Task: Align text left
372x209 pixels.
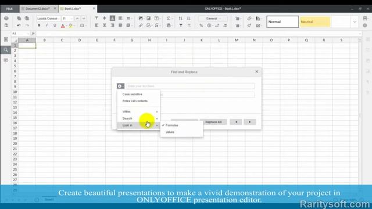Action: (x=96, y=25)
